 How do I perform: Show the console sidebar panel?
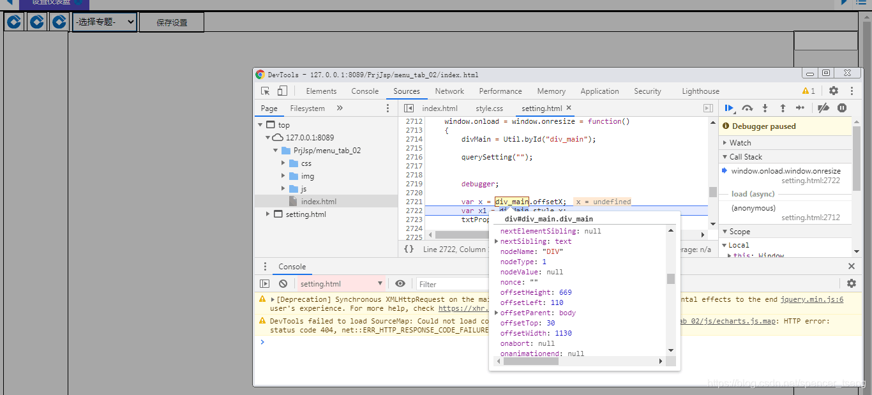tap(265, 283)
